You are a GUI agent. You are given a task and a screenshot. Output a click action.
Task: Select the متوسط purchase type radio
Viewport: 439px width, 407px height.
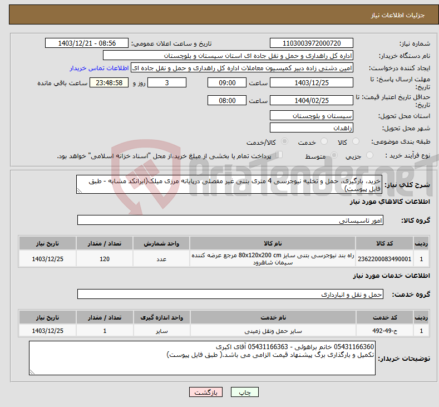[x=334, y=155]
